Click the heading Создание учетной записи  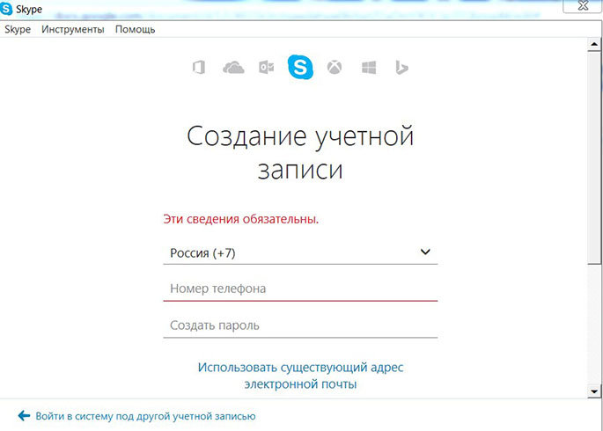(x=300, y=152)
